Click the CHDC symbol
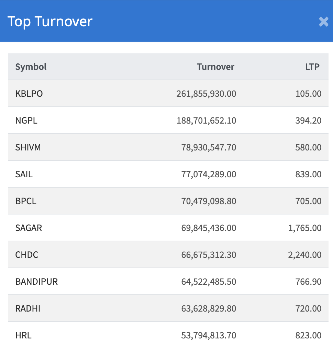The width and height of the screenshot is (333, 346). (x=27, y=255)
